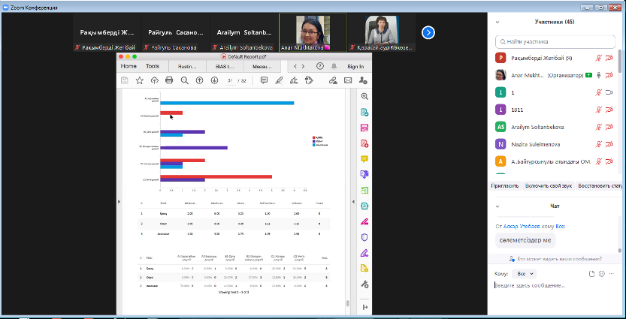Go to previous page with up arrow icon
626x319 pixels.
click(x=200, y=80)
